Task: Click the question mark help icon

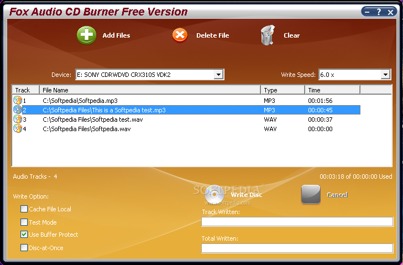Action: coord(379,12)
